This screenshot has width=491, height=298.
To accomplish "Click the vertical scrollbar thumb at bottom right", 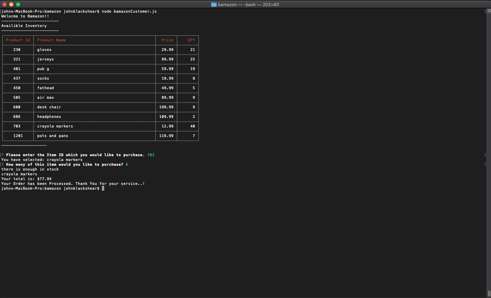I will [x=489, y=293].
